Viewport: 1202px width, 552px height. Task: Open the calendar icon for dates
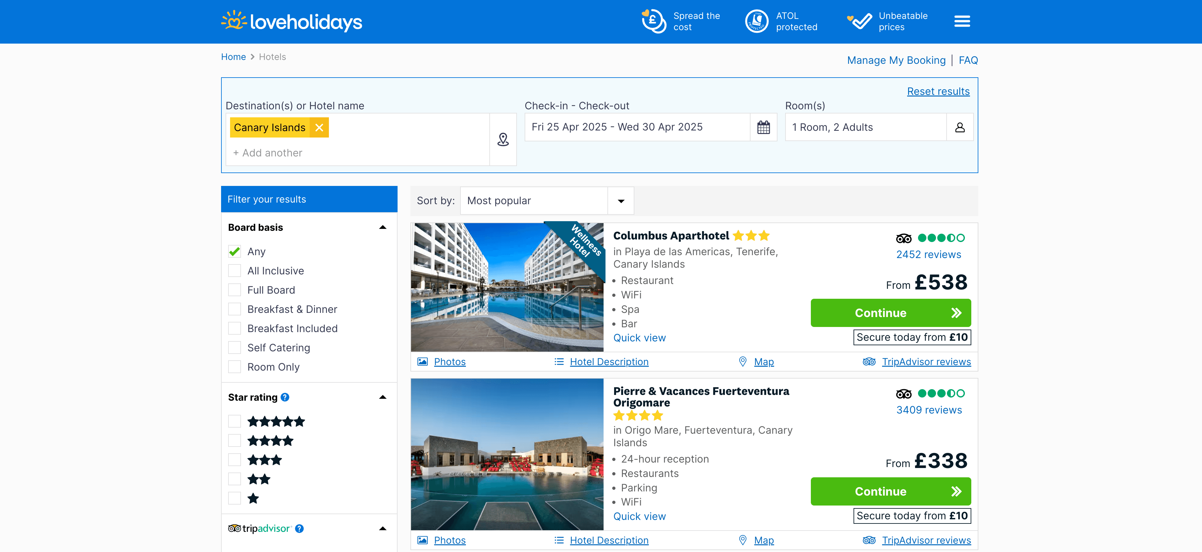763,127
